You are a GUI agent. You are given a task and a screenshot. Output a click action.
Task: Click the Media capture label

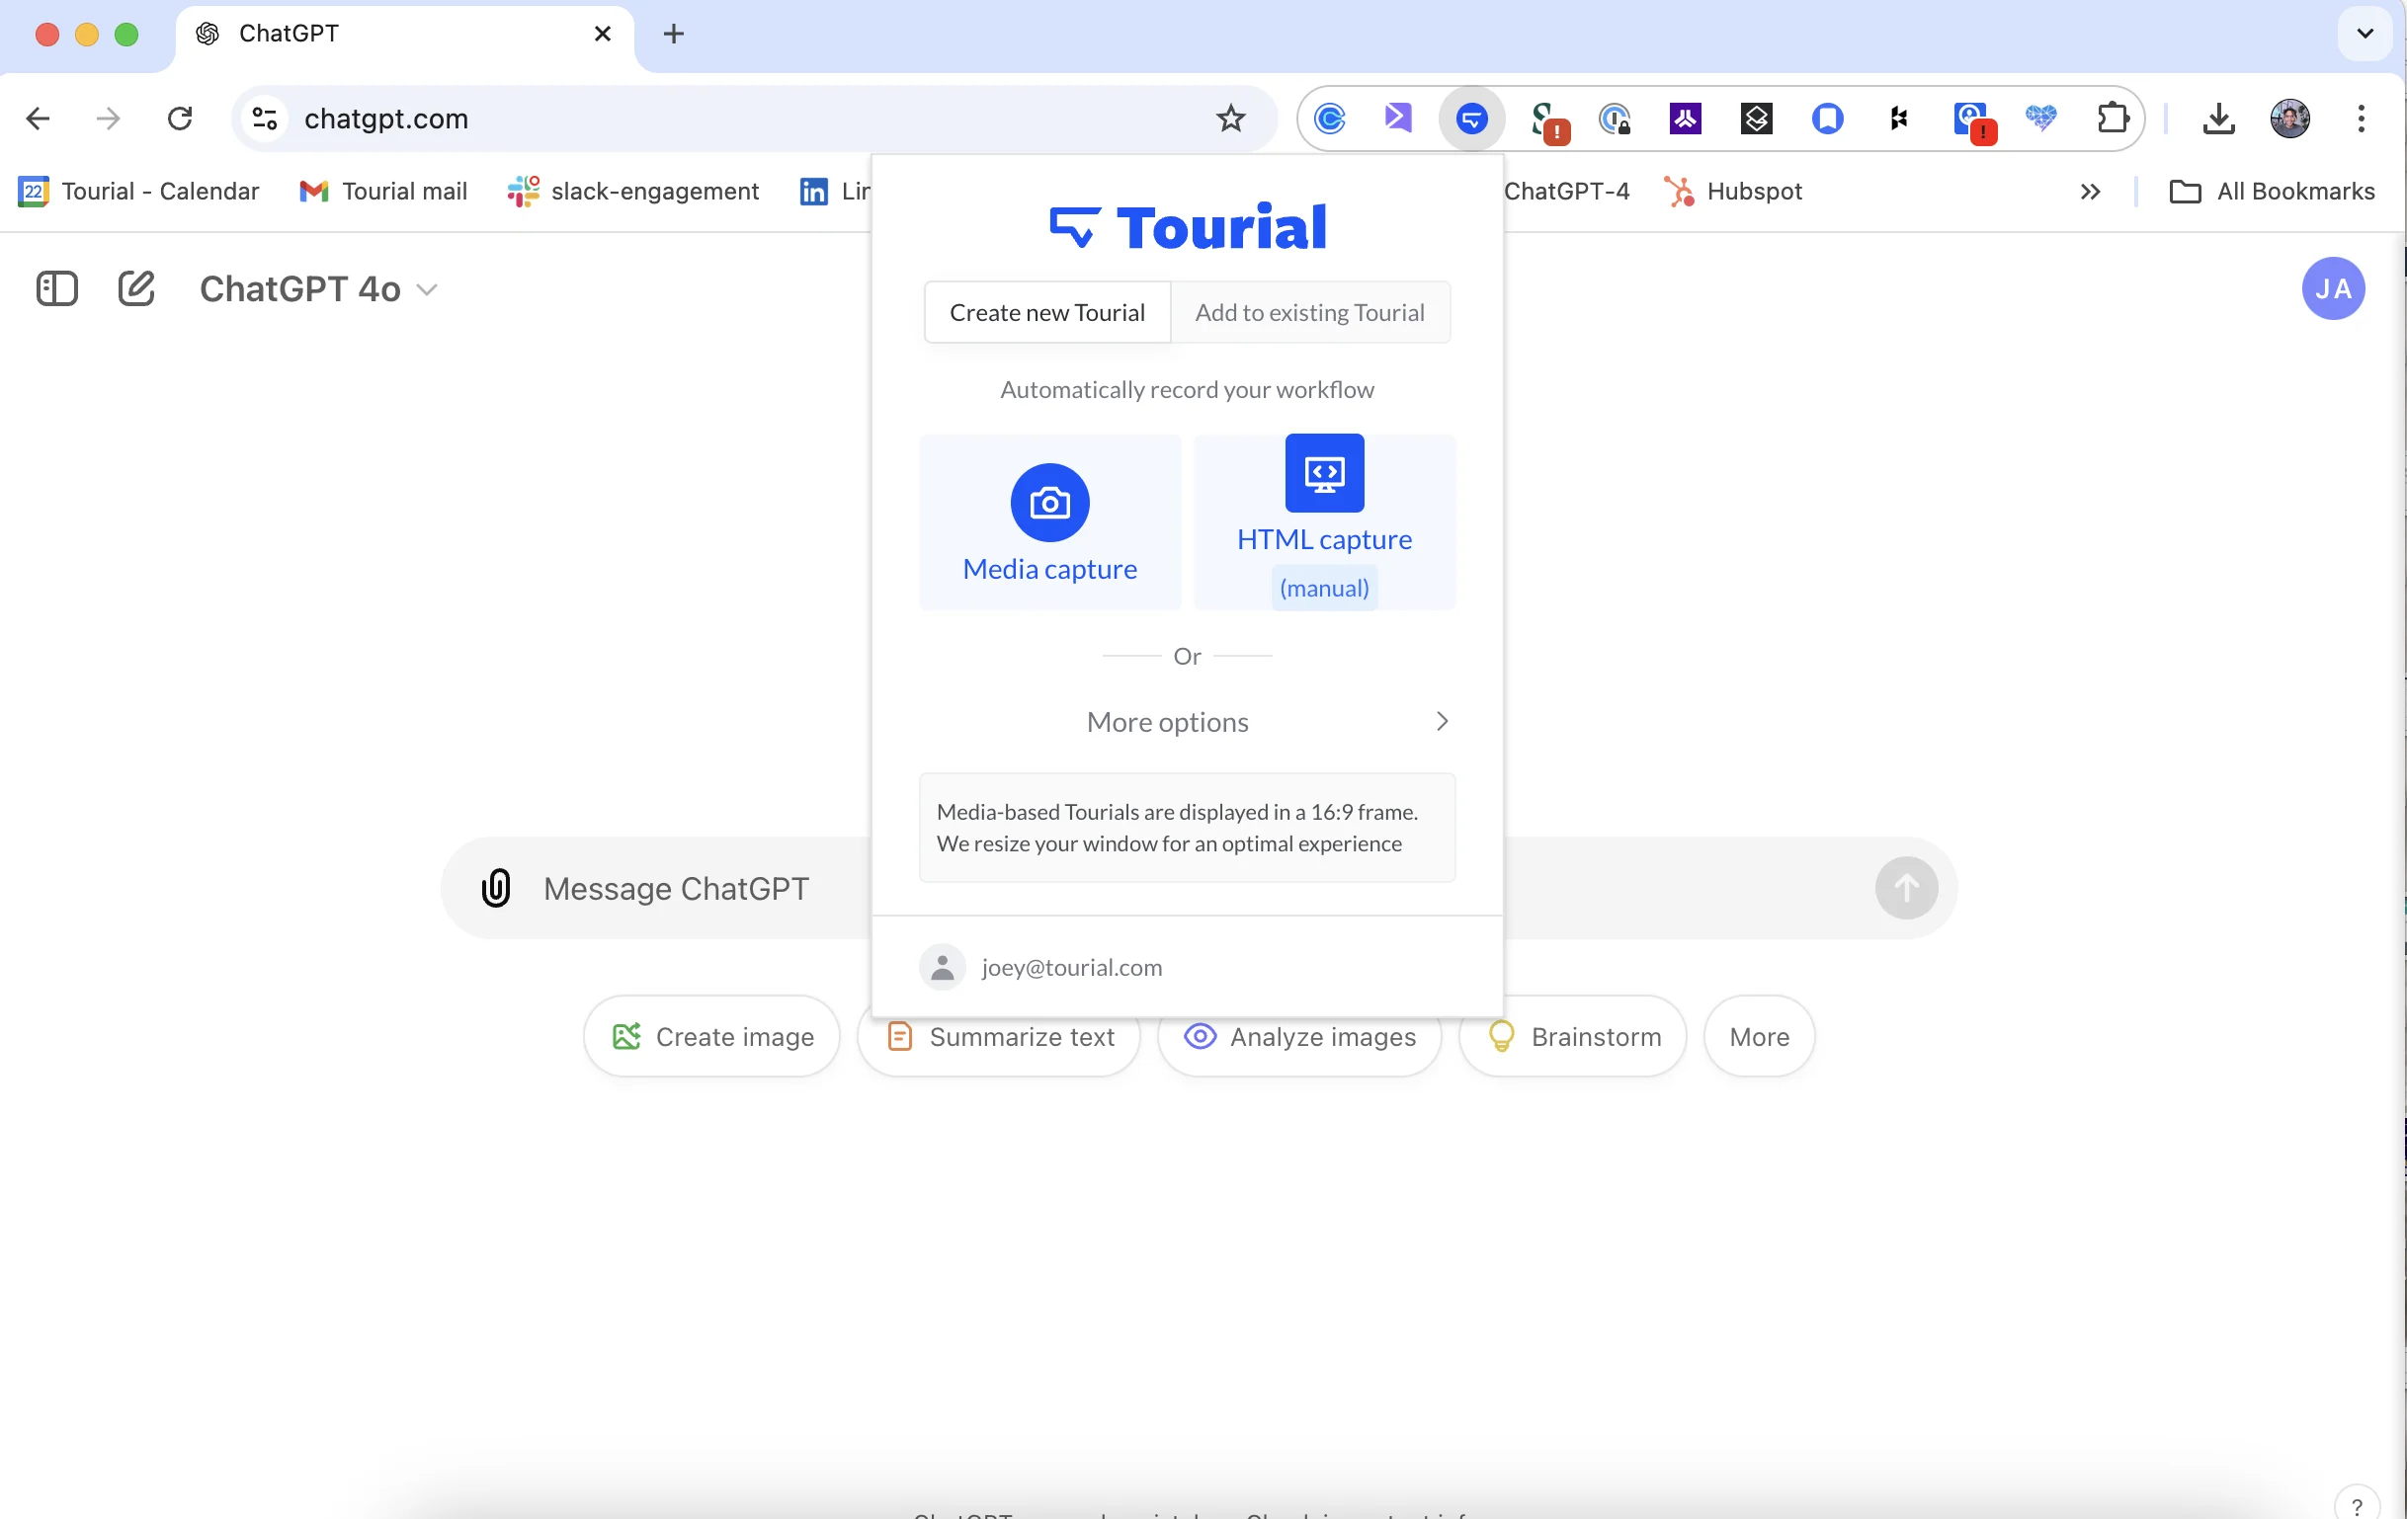click(x=1049, y=569)
